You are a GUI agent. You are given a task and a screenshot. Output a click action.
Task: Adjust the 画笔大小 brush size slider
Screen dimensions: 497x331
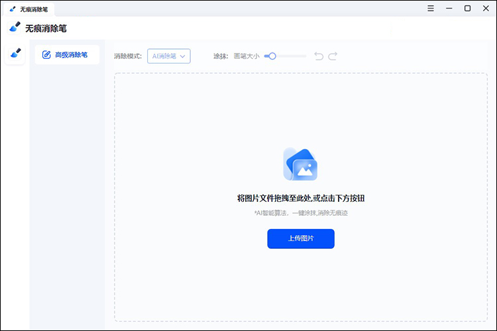coord(285,56)
